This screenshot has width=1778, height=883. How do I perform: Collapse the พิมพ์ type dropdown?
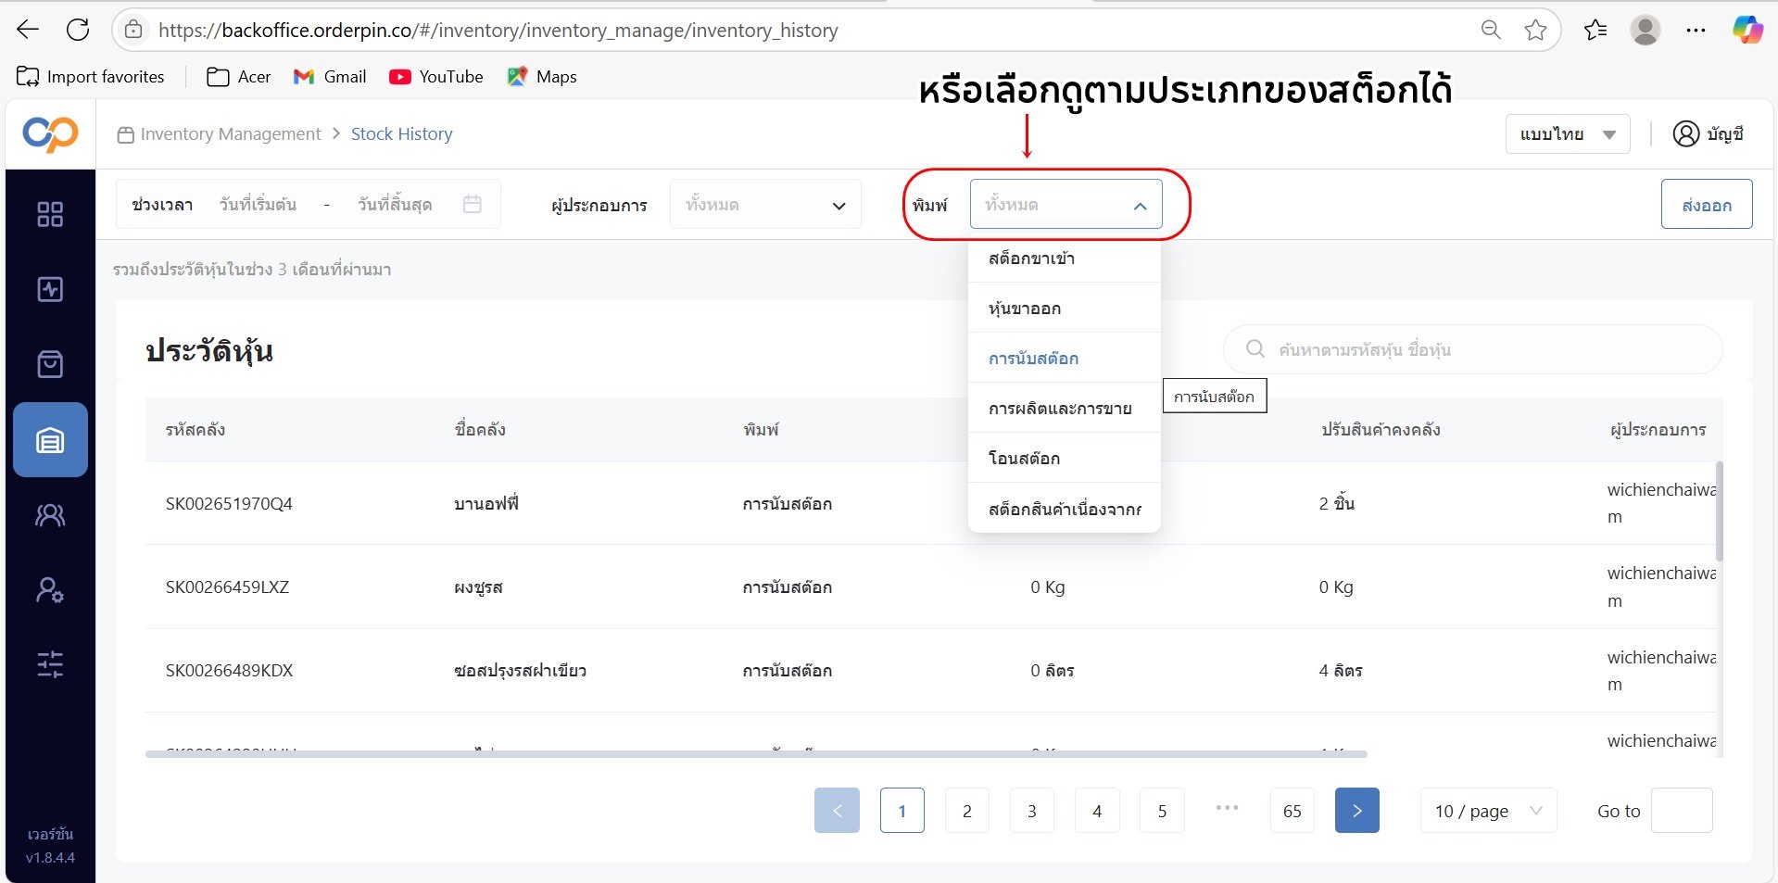1066,205
